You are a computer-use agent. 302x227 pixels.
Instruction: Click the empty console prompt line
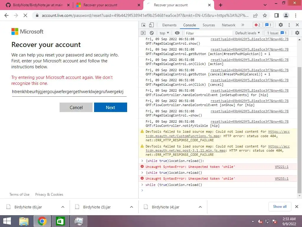218,191
